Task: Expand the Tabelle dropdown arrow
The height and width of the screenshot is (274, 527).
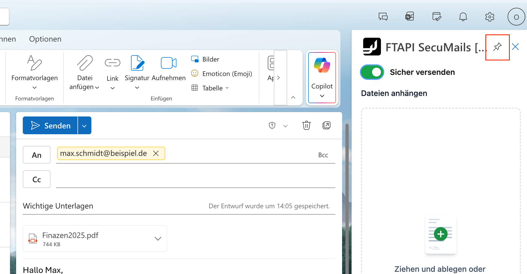Action: (227, 88)
